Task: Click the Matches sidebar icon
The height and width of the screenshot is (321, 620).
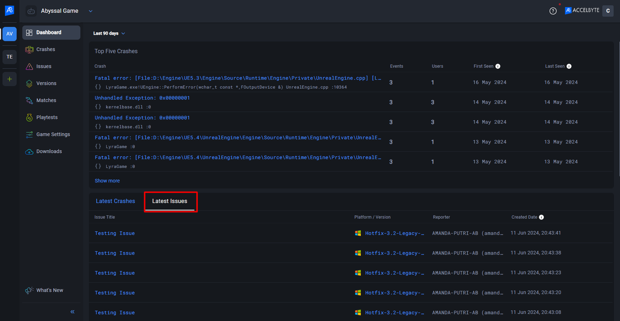Action: (x=29, y=100)
